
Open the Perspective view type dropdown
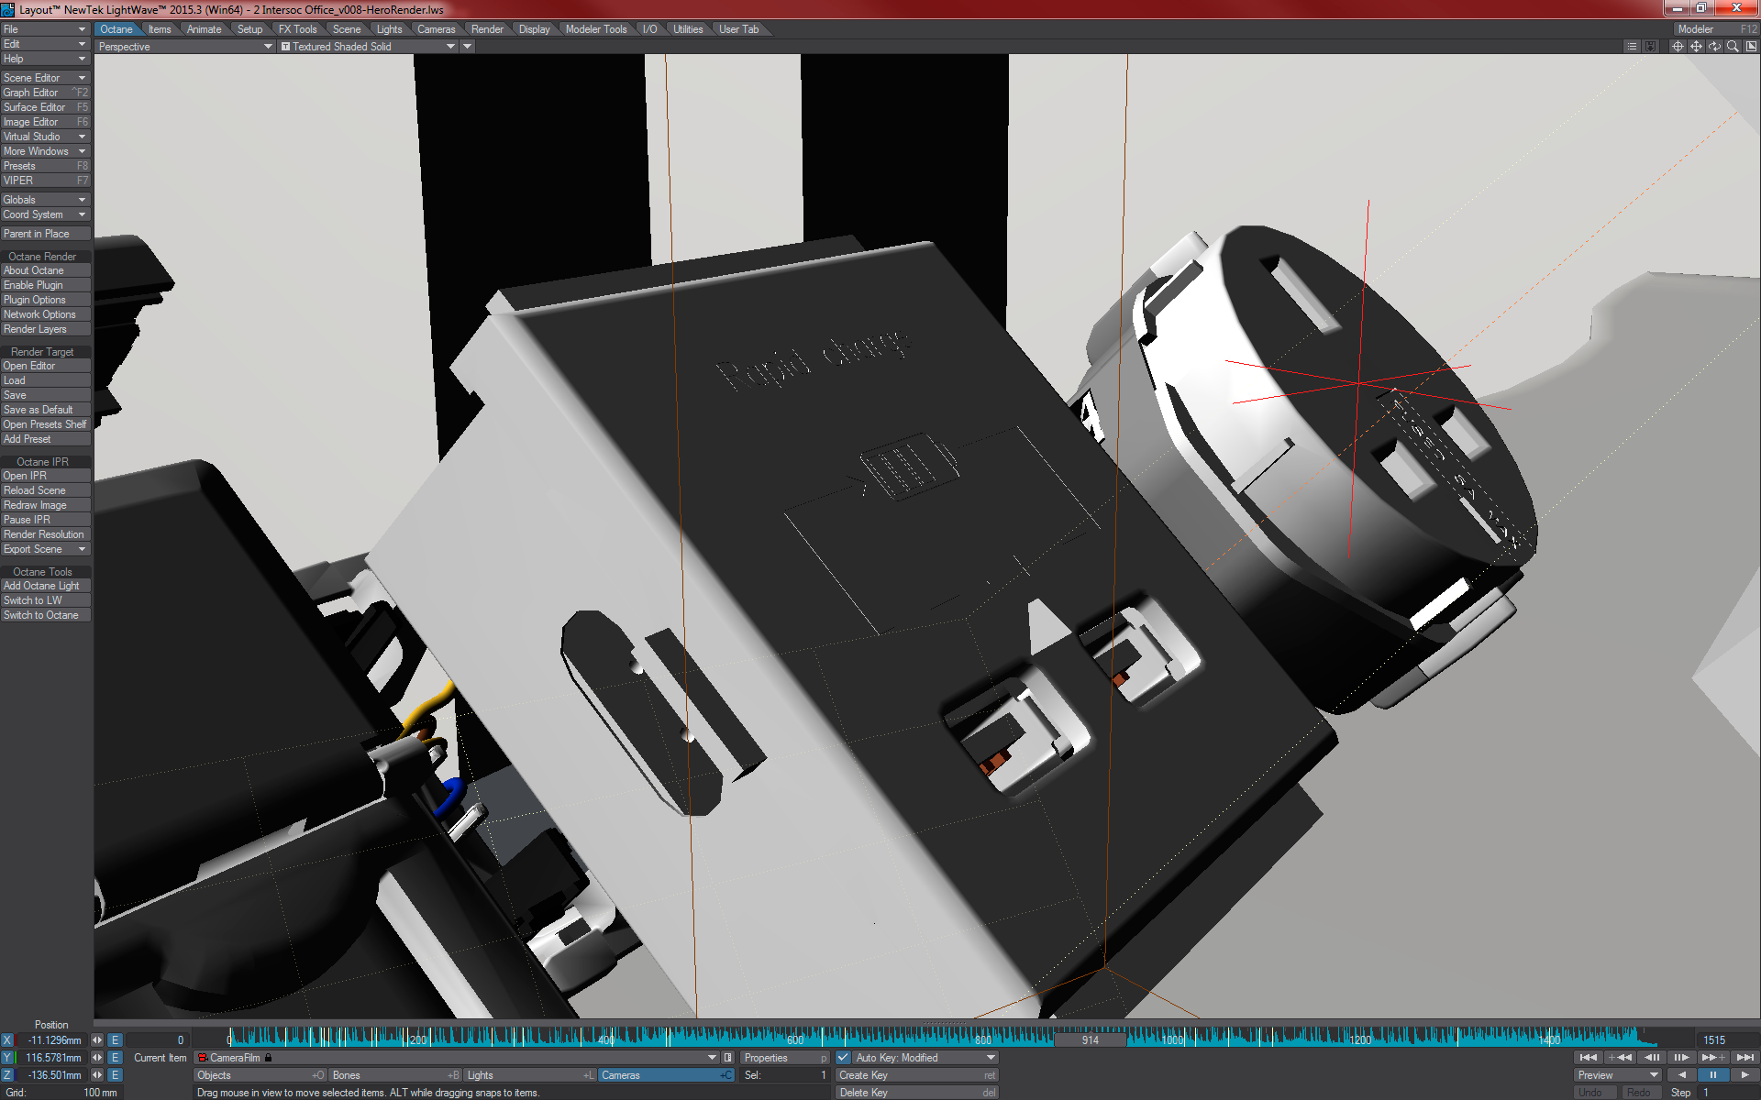click(183, 47)
